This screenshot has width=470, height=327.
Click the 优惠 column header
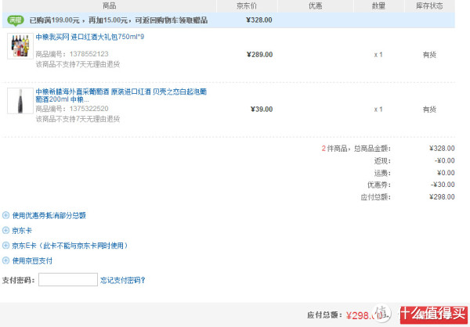316,5
